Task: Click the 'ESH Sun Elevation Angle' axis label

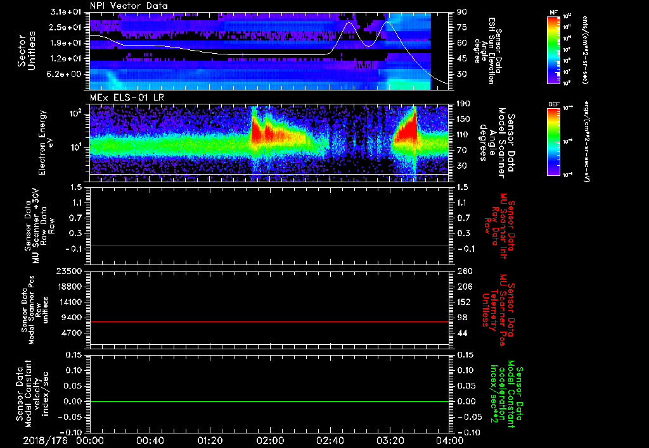Action: pos(487,51)
